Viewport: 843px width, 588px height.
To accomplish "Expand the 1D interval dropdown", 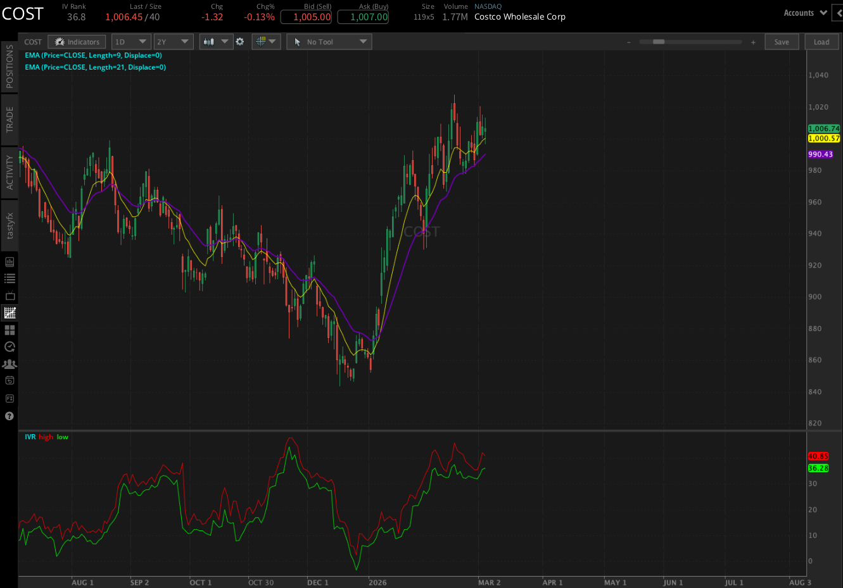I will pos(131,42).
